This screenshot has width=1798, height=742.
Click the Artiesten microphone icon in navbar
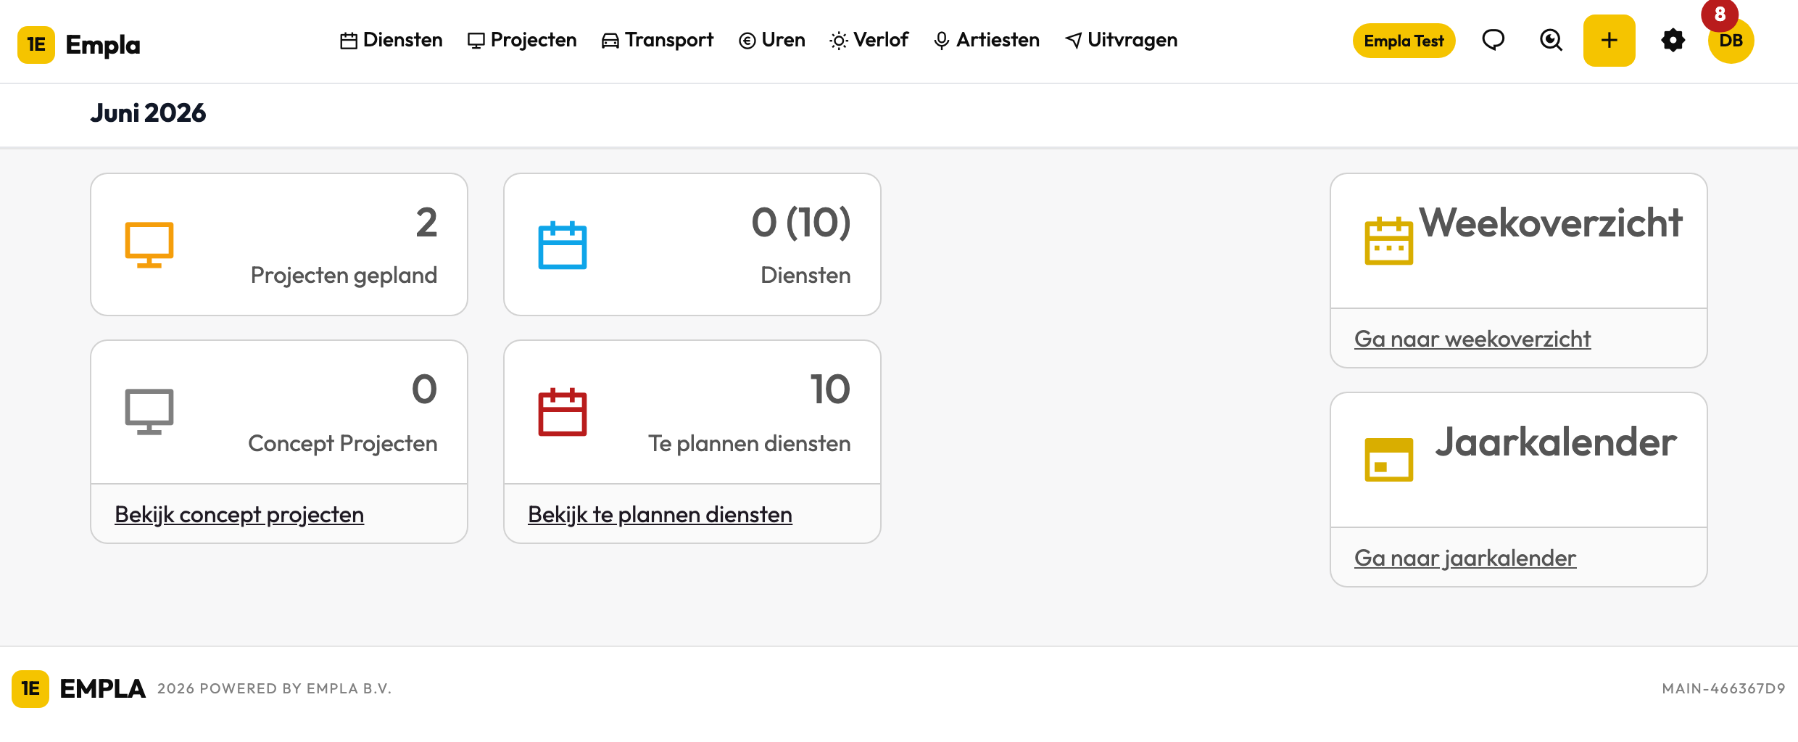[x=942, y=41]
